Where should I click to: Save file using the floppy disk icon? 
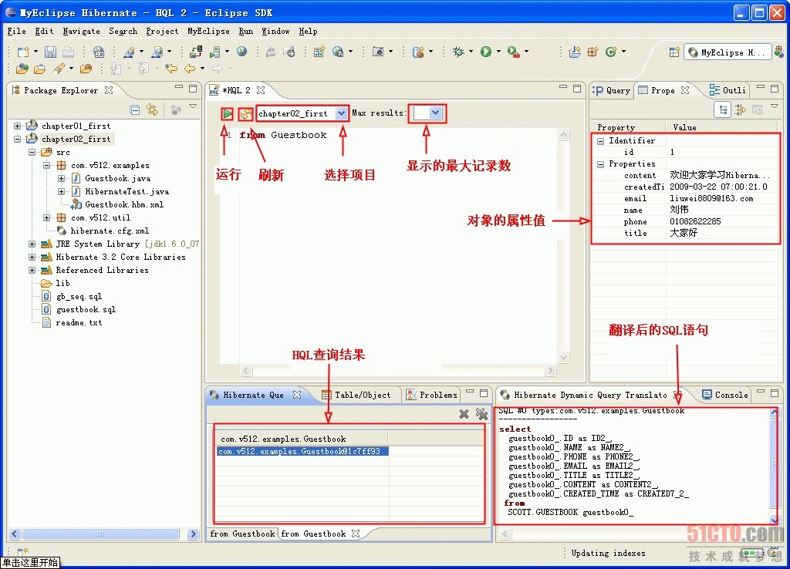pos(50,52)
